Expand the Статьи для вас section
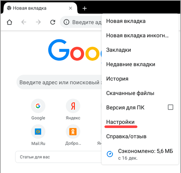This screenshot has height=173, width=181. pos(58,157)
